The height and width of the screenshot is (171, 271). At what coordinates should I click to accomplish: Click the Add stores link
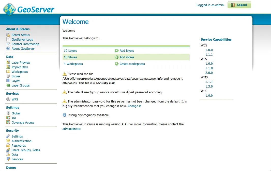click(x=127, y=57)
